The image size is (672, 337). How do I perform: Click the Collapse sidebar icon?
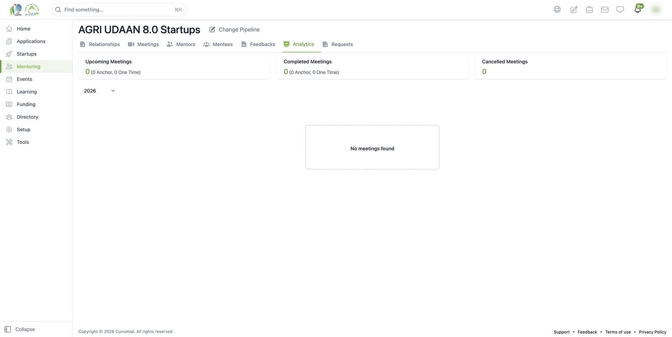tap(8, 329)
